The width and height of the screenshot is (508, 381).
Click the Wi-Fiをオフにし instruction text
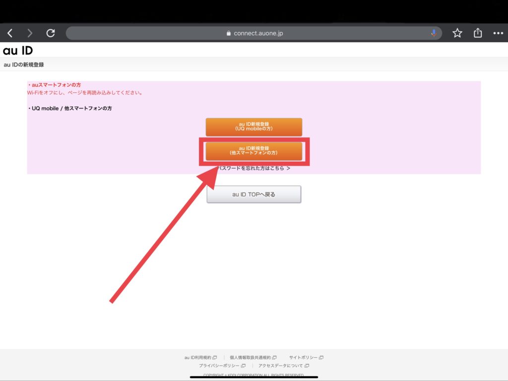coord(85,93)
